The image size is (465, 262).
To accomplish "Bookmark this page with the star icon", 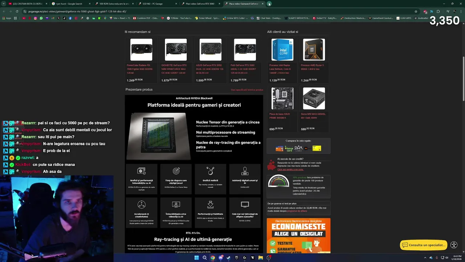I will (x=416, y=11).
